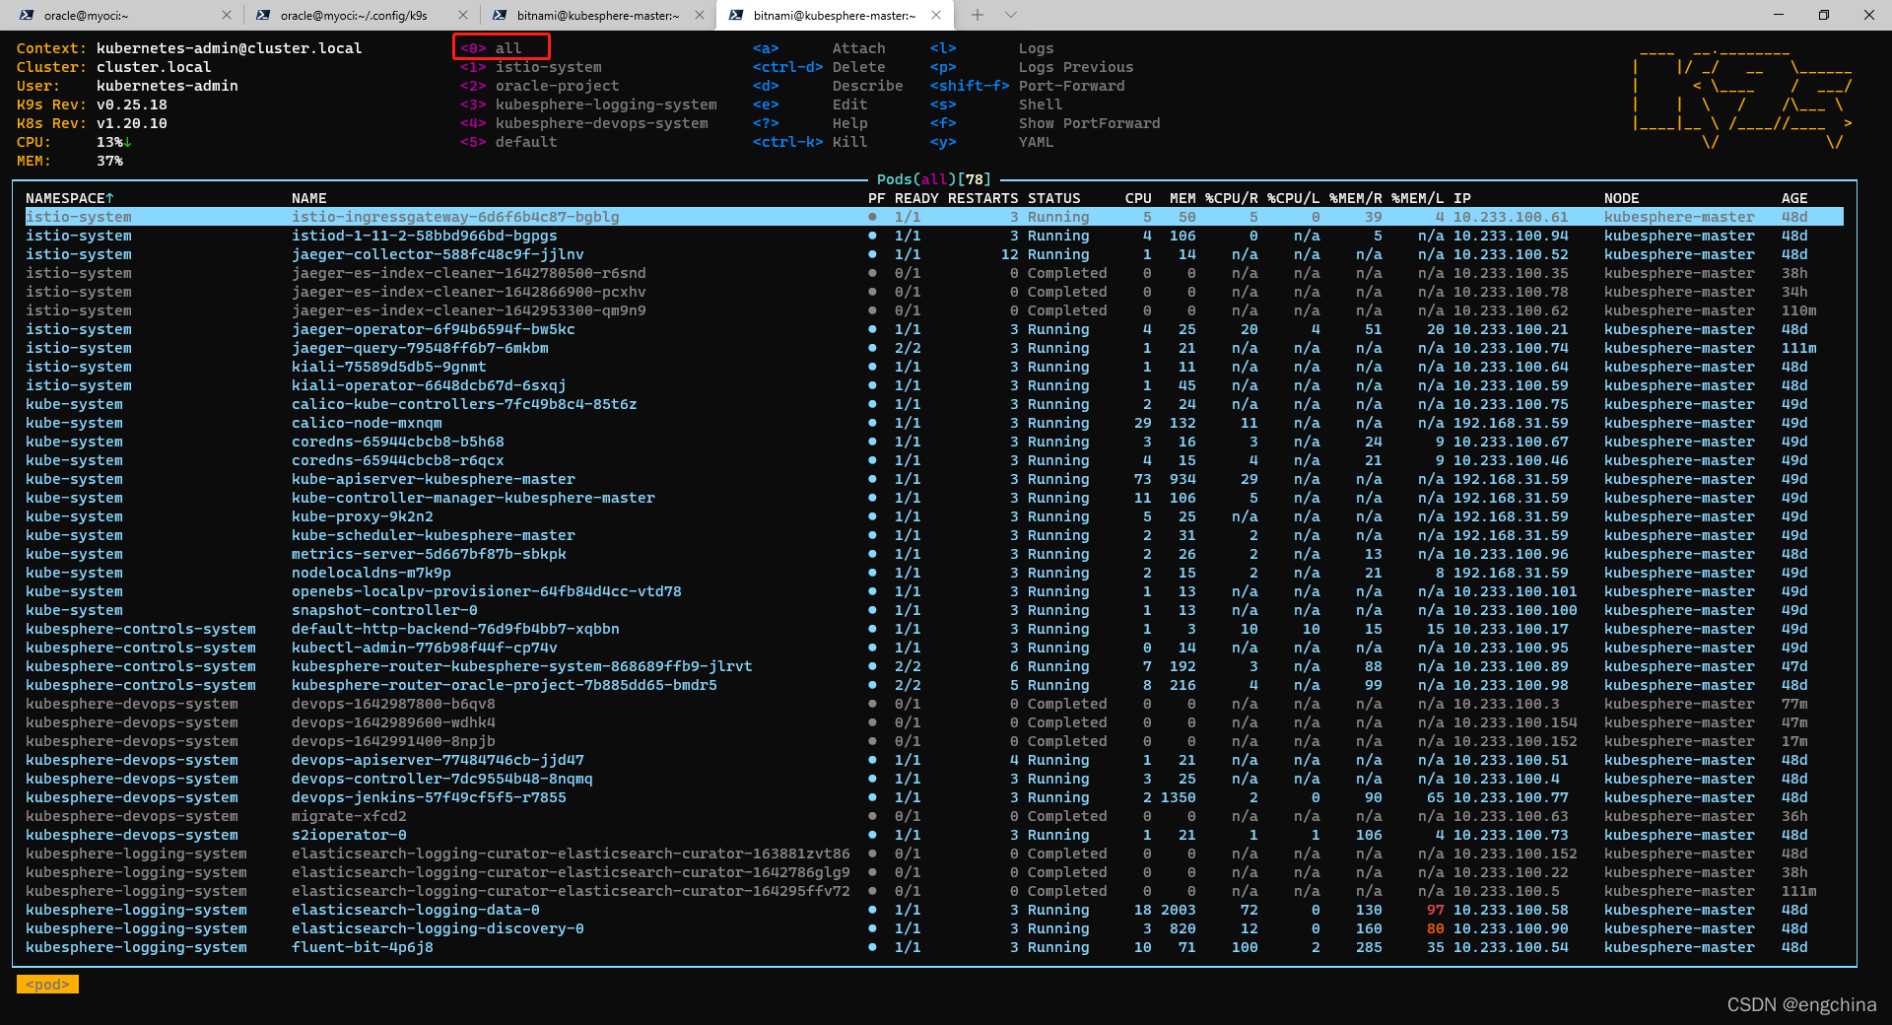Click the %MEM/L column header
The height and width of the screenshot is (1025, 1892).
click(x=1417, y=198)
